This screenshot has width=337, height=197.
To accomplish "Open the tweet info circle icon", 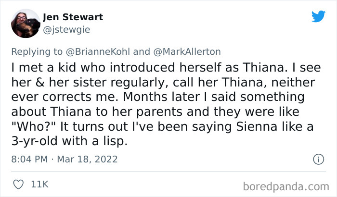I will click(318, 159).
